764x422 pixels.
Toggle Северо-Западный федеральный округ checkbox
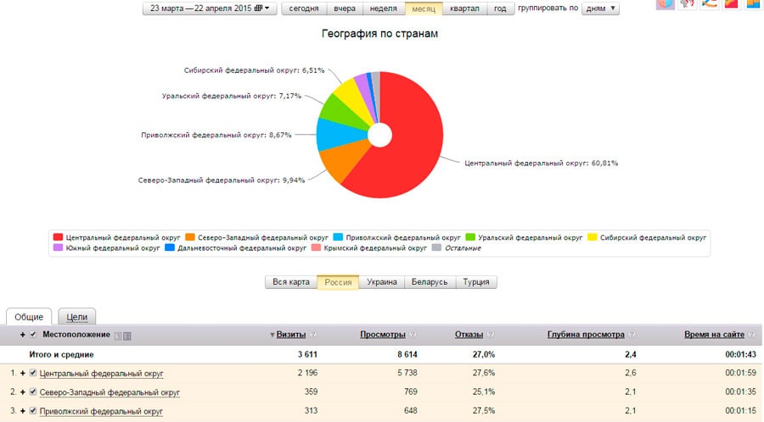point(33,392)
